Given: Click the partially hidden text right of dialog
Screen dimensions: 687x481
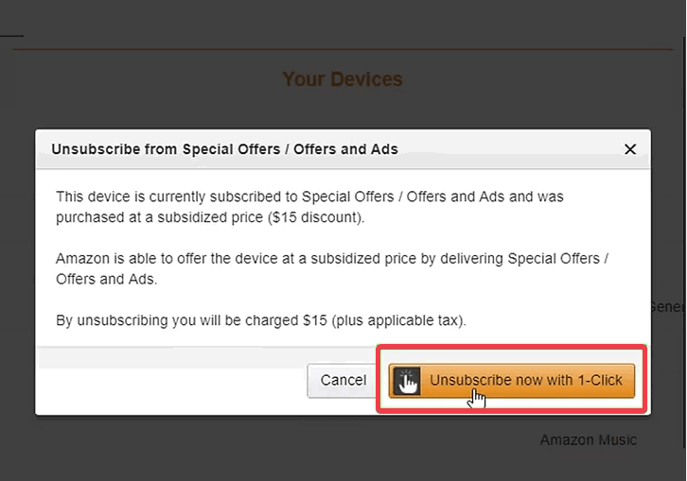Looking at the screenshot, I should pyautogui.click(x=667, y=306).
